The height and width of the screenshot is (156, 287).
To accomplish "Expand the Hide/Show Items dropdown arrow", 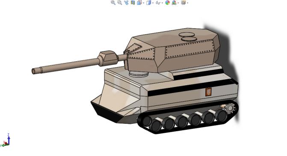I will (x=163, y=3).
